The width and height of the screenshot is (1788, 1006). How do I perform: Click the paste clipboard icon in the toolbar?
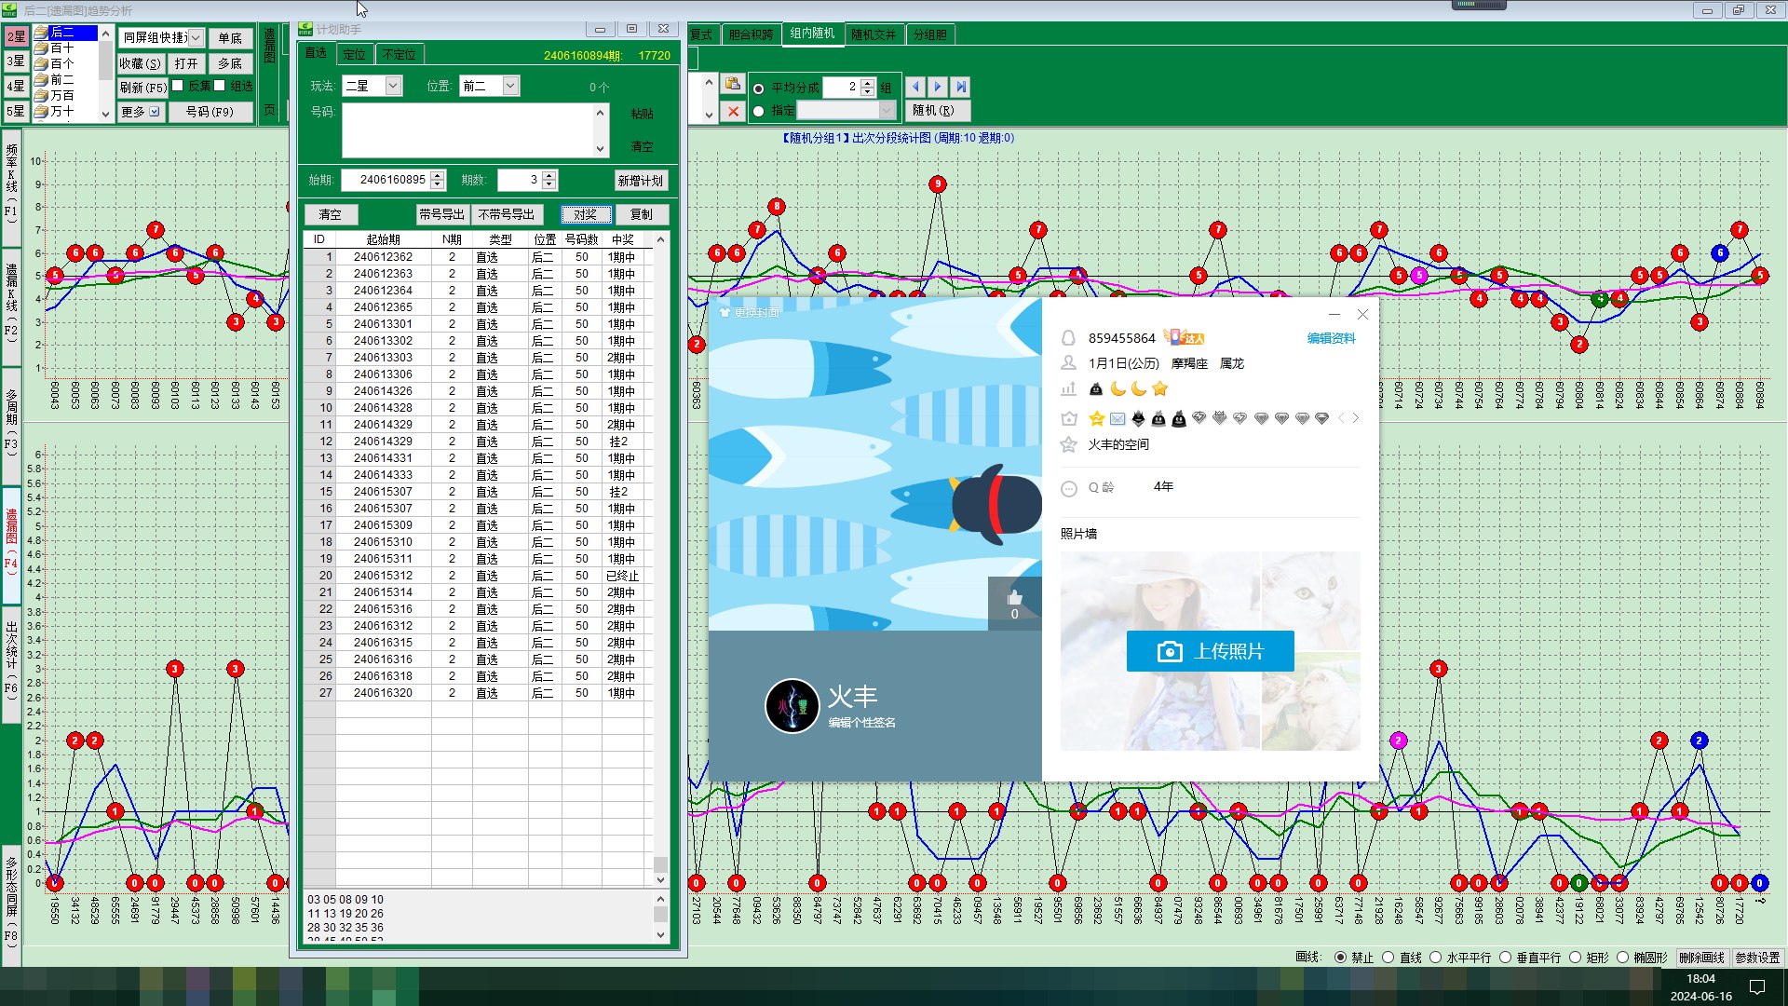pyautogui.click(x=733, y=85)
